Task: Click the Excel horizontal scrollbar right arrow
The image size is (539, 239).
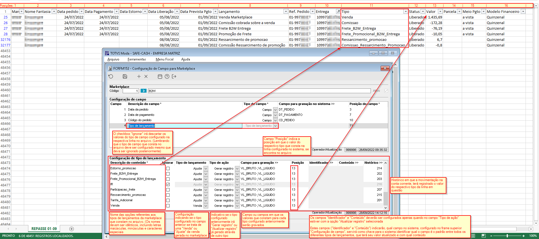Action: [531, 229]
